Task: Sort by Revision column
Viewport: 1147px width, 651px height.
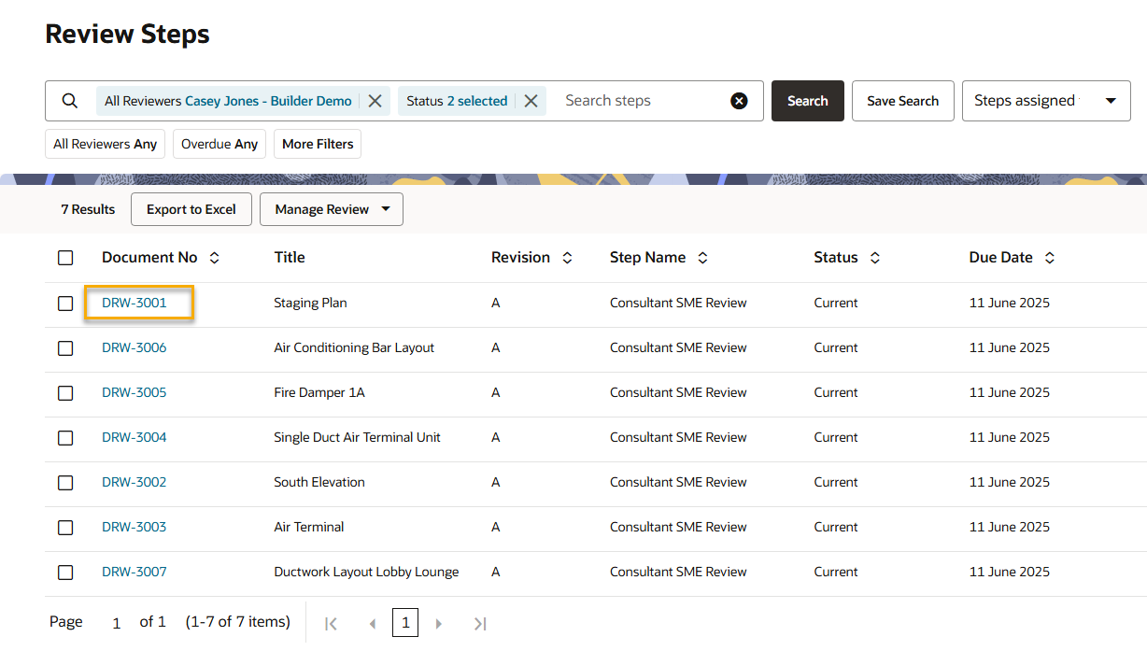Action: point(567,258)
